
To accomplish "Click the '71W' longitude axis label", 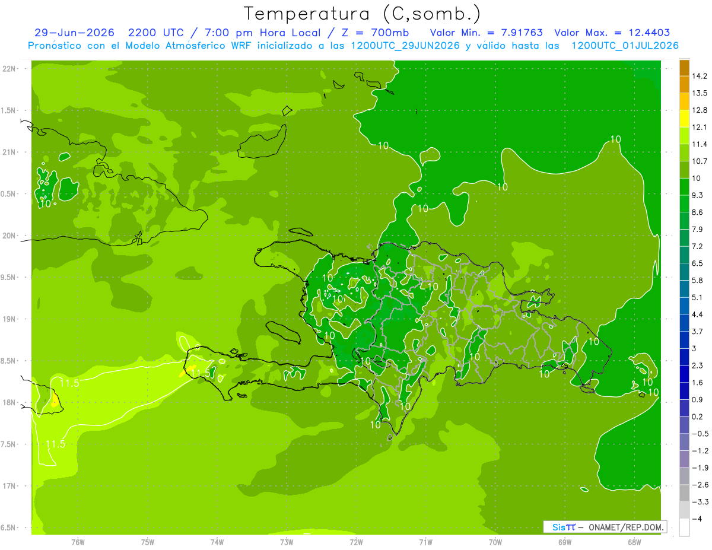I will (425, 542).
